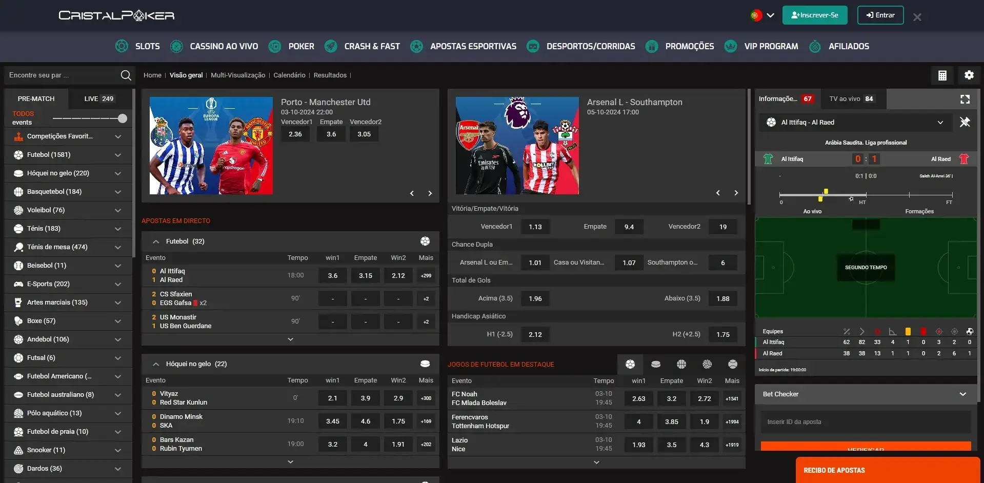The height and width of the screenshot is (483, 984).
Task: Expand the live widget to fullscreen
Action: (x=966, y=99)
